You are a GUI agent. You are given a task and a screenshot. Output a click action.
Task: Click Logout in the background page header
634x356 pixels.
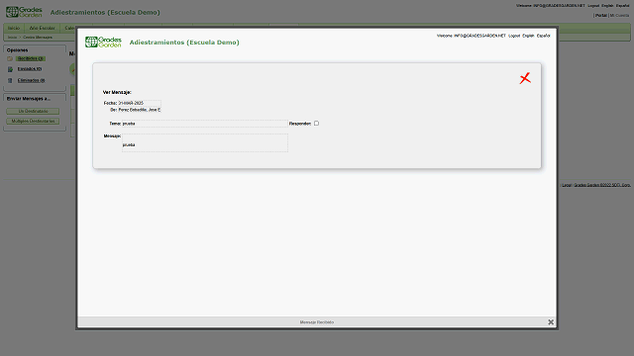coord(593,6)
